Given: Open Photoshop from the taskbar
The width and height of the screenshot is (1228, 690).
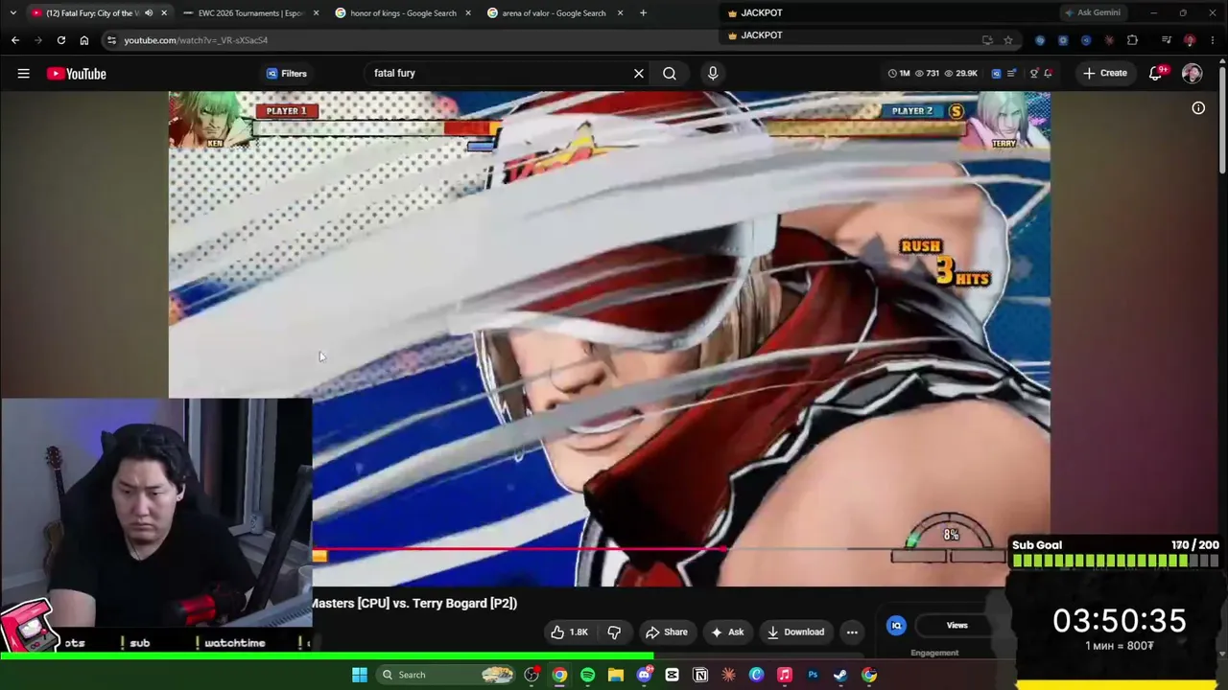Looking at the screenshot, I should pyautogui.click(x=813, y=675).
